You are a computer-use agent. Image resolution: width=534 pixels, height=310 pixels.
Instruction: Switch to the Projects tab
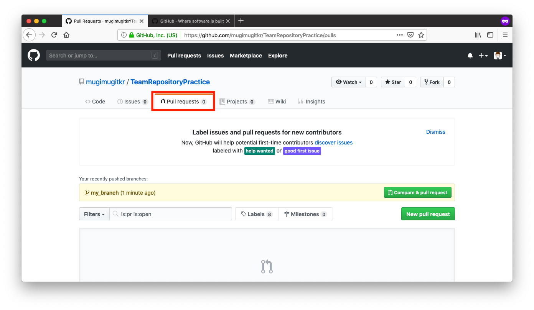coord(237,102)
